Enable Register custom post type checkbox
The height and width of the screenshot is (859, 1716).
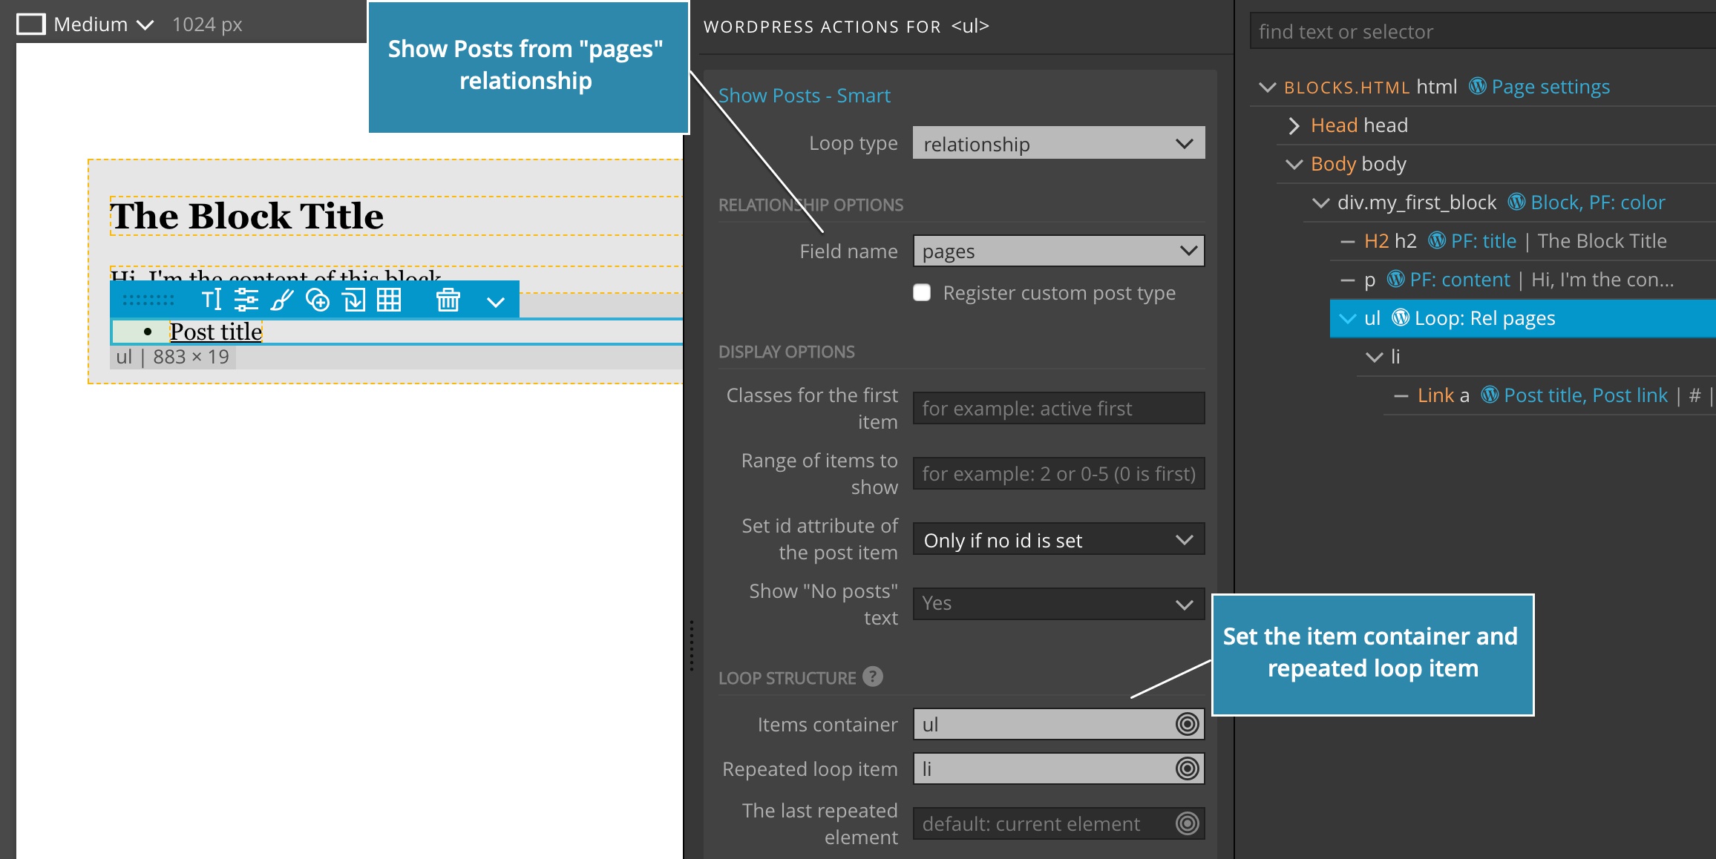(x=922, y=293)
